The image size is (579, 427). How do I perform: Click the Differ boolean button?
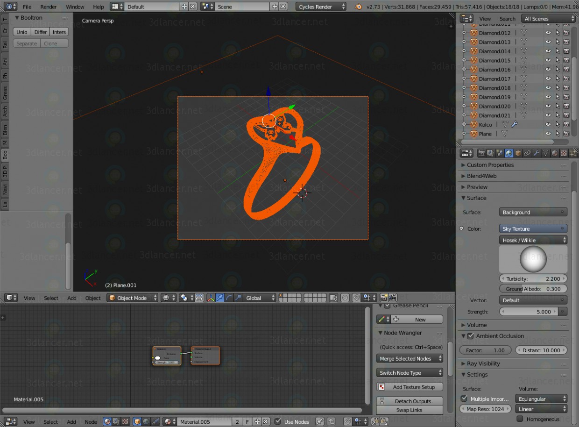pos(41,32)
